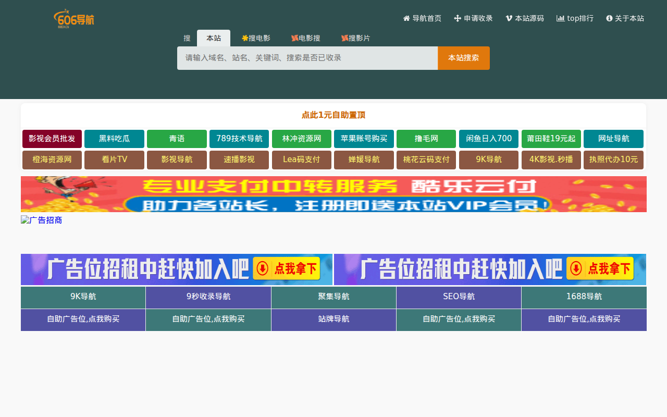Visit the 黑料吃瓜 link
This screenshot has width=667, height=417.
114,139
